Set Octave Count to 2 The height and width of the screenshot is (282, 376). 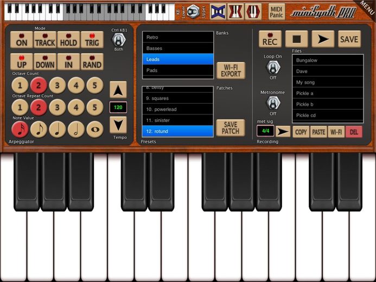(39, 85)
